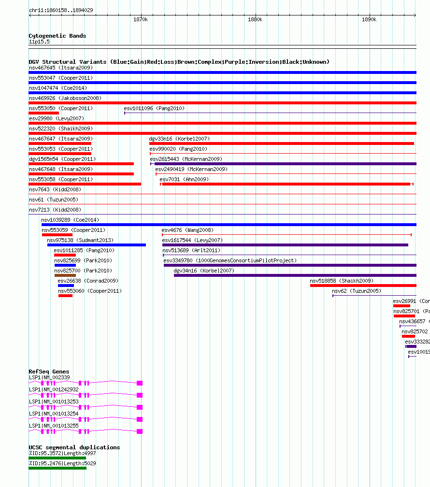430x487 pixels.
Task: Open the LSP1|NM_001013254 transcript label
Action: pos(54,414)
